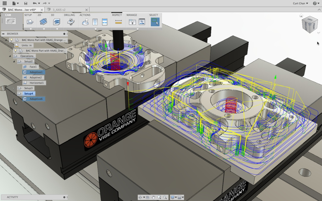Select the Measure tool under Inspect
The height and width of the screenshot is (201, 322).
(x=119, y=22)
